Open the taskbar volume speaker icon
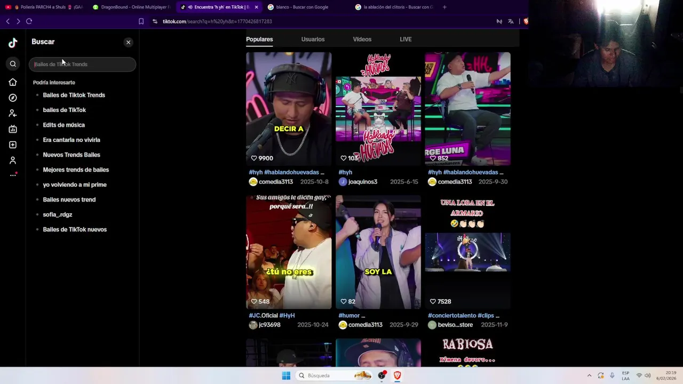Image resolution: width=683 pixels, height=384 pixels. [648, 375]
